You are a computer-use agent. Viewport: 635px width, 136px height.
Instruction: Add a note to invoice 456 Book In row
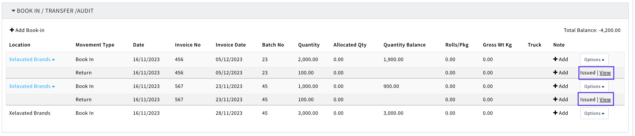point(560,59)
